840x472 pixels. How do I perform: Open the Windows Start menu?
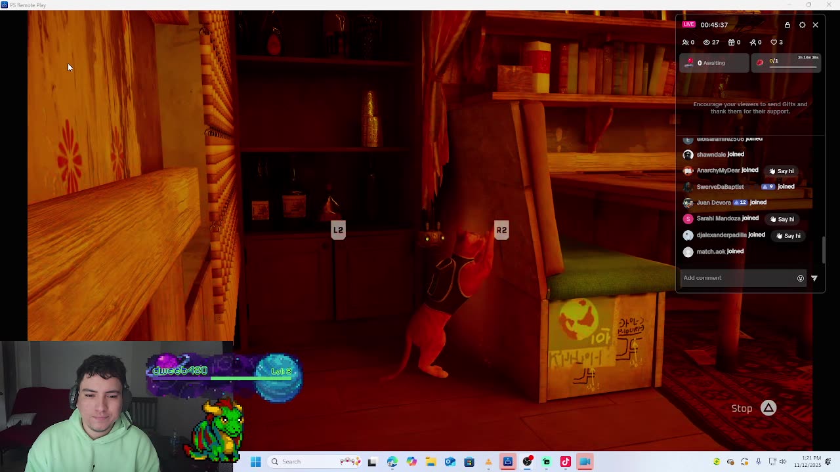point(256,462)
